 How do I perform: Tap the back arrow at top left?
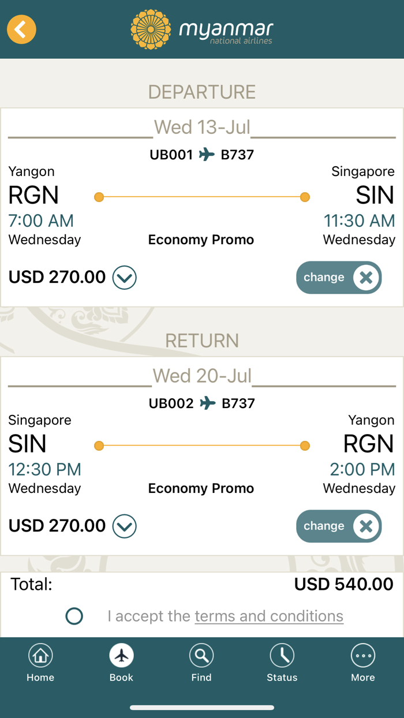[21, 29]
